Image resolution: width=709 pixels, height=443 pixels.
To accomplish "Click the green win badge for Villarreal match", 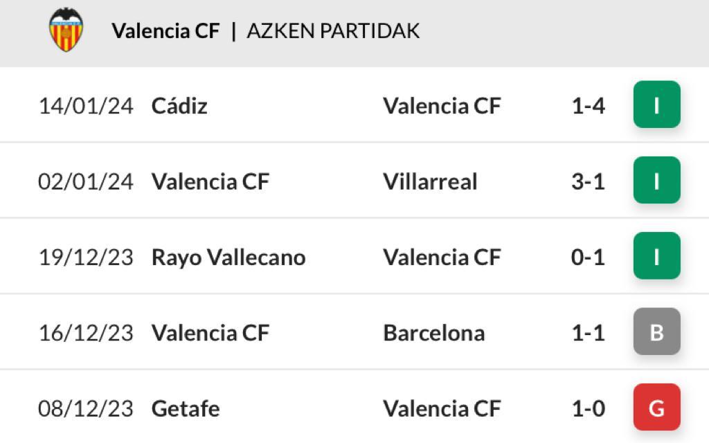I will coord(656,181).
